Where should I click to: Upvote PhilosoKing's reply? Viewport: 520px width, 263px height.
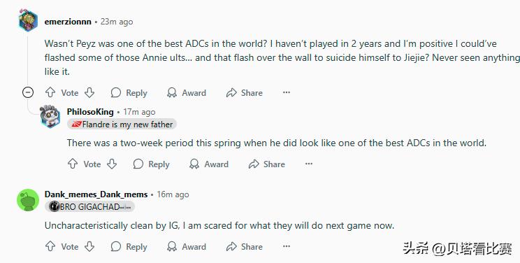(x=73, y=164)
